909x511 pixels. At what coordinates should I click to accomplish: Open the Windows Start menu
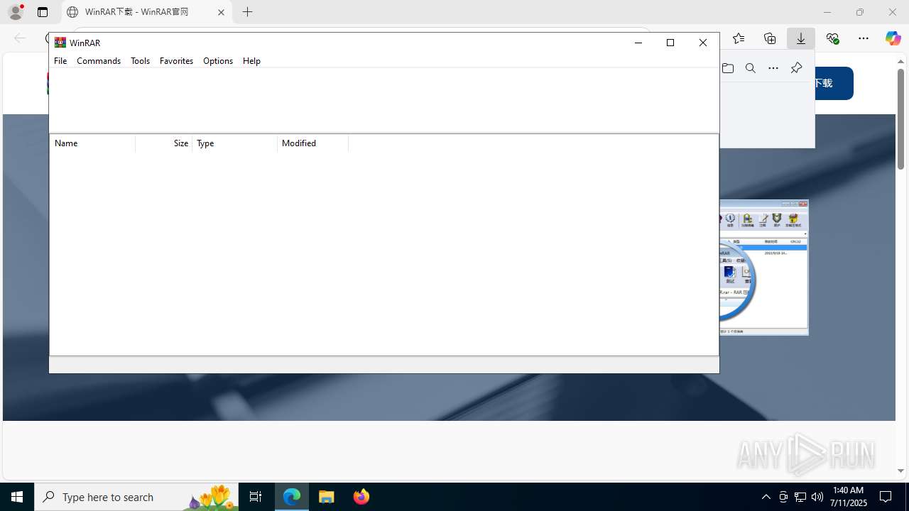pos(17,497)
